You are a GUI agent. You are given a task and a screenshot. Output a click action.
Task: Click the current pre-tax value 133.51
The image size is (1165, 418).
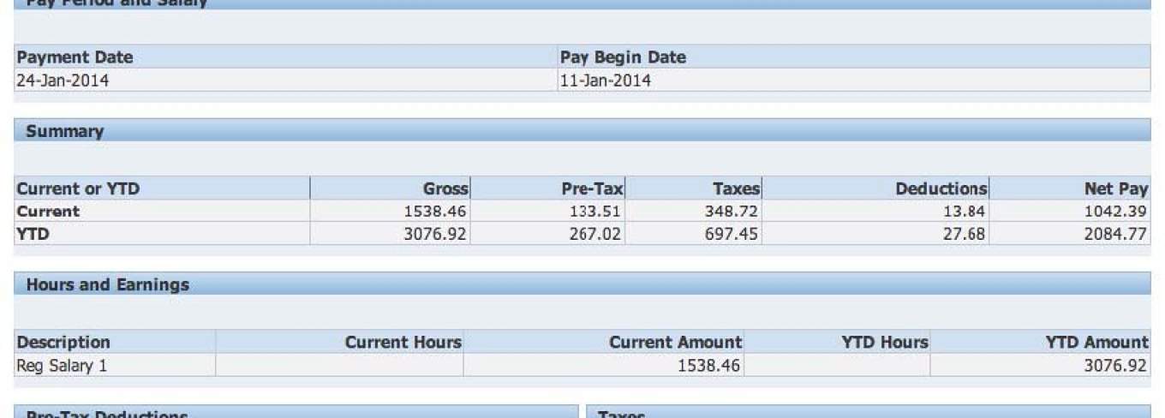click(595, 211)
